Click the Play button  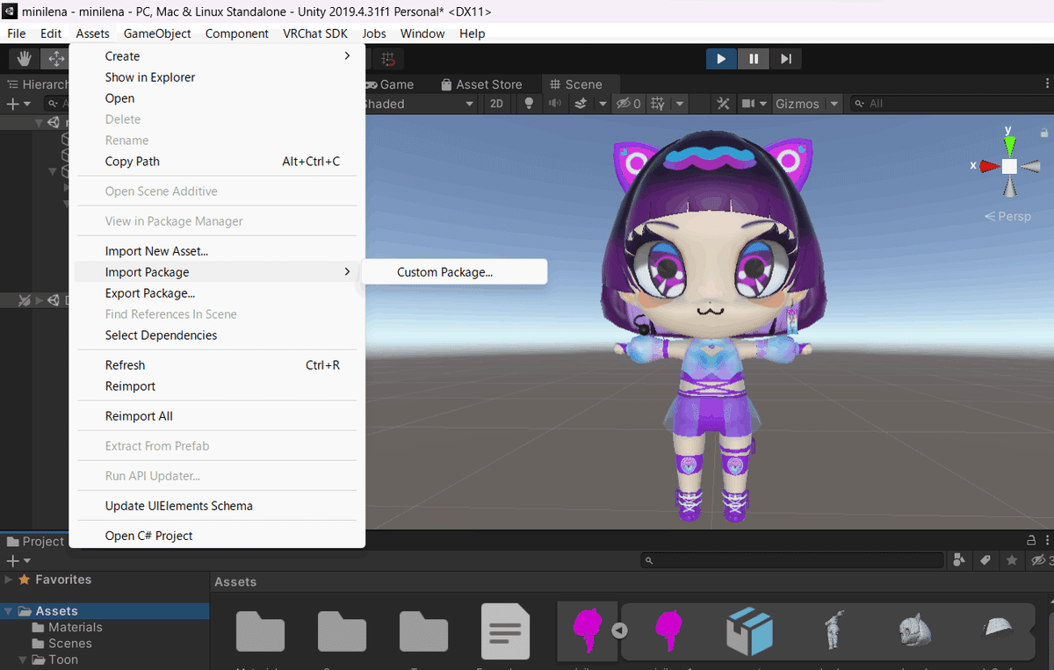(x=721, y=59)
